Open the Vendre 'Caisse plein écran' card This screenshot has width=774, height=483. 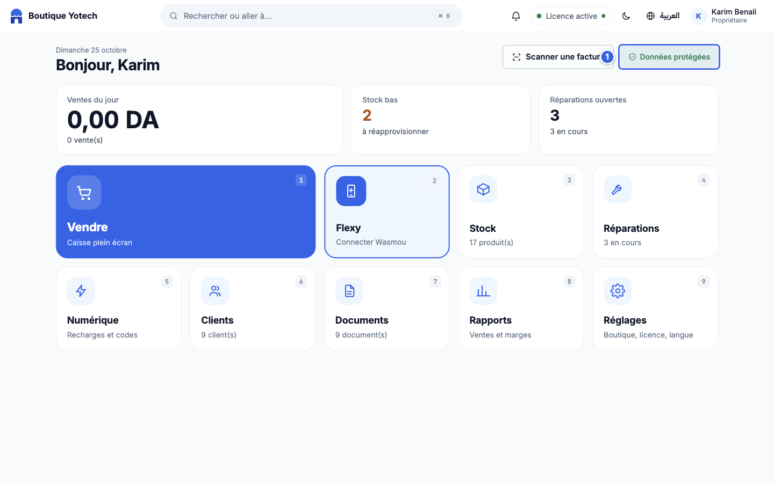pos(185,212)
